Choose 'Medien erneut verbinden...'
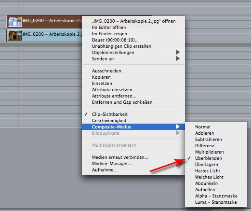251x211 pixels. point(133,157)
